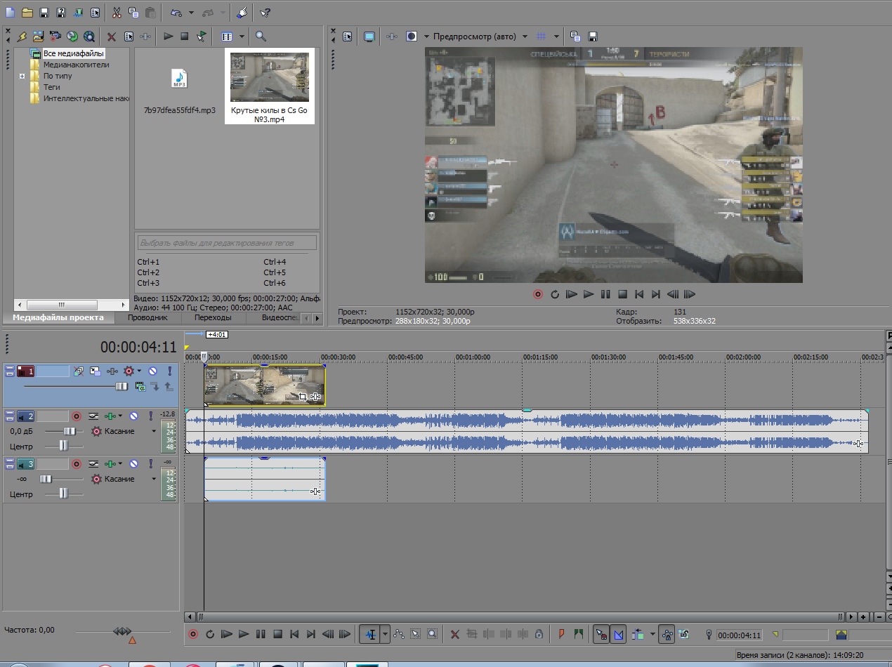This screenshot has width=892, height=667.
Task: Open the Project Media views dropdown arrow
Action: pyautogui.click(x=242, y=37)
